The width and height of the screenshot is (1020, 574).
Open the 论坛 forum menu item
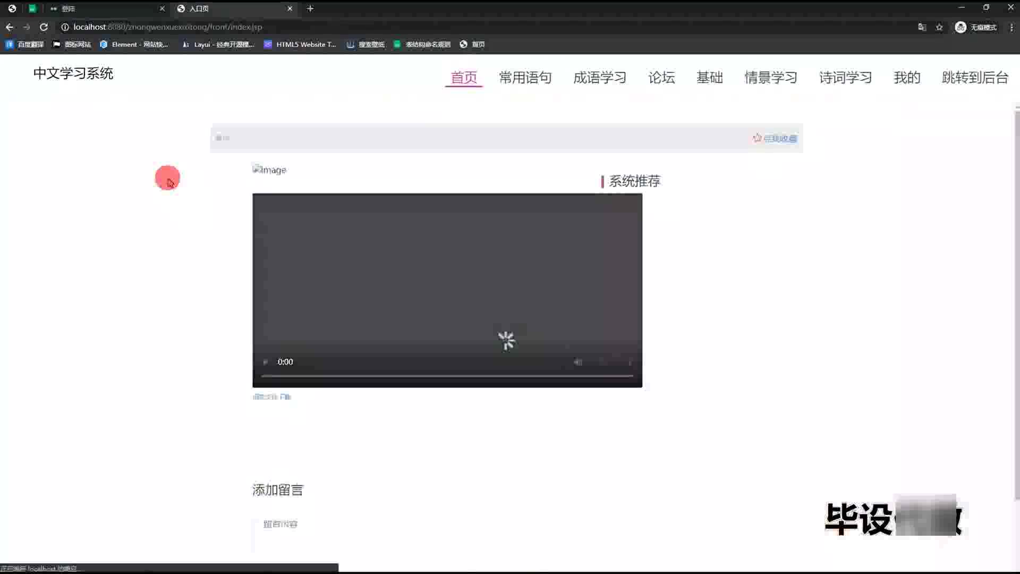(x=661, y=78)
